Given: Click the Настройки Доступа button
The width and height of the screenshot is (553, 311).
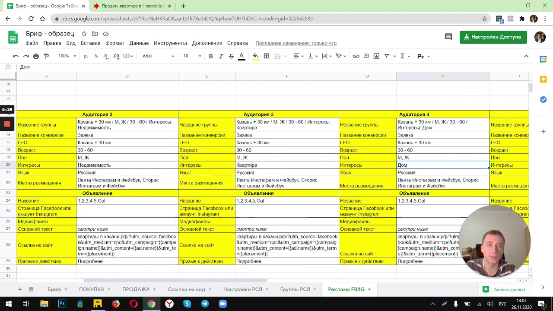Looking at the screenshot, I should pyautogui.click(x=493, y=37).
